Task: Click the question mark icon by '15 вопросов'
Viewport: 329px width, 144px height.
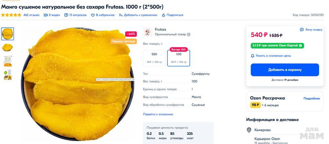Action: [66, 15]
